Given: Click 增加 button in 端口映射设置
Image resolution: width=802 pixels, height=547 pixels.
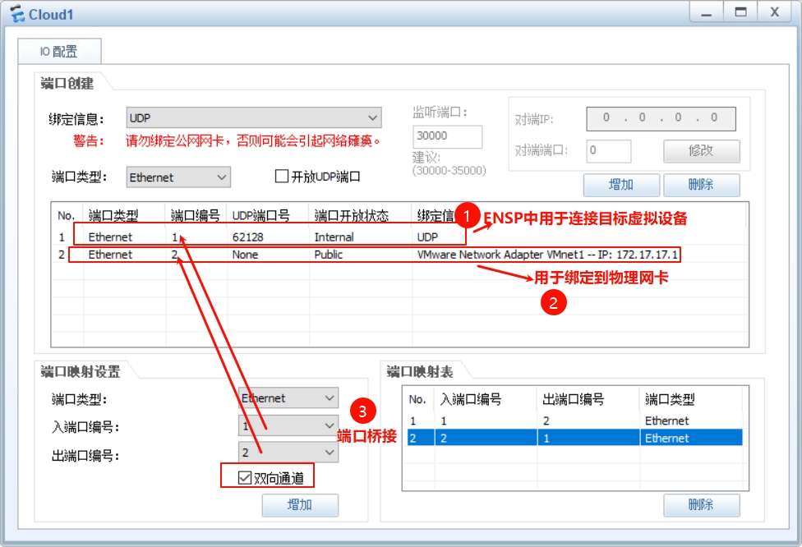Looking at the screenshot, I should pyautogui.click(x=300, y=505).
